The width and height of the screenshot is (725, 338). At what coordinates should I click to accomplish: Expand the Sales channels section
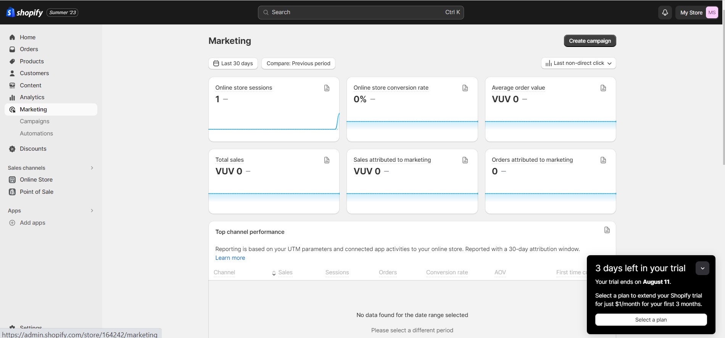pyautogui.click(x=92, y=168)
